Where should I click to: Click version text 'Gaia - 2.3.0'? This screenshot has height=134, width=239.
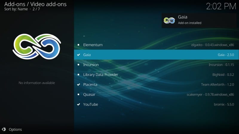226,55
